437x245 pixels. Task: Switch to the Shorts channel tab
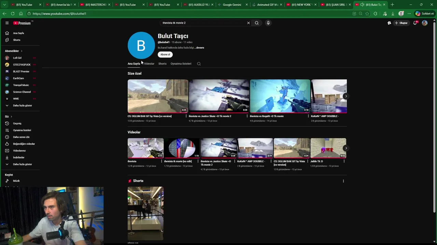pos(163,64)
